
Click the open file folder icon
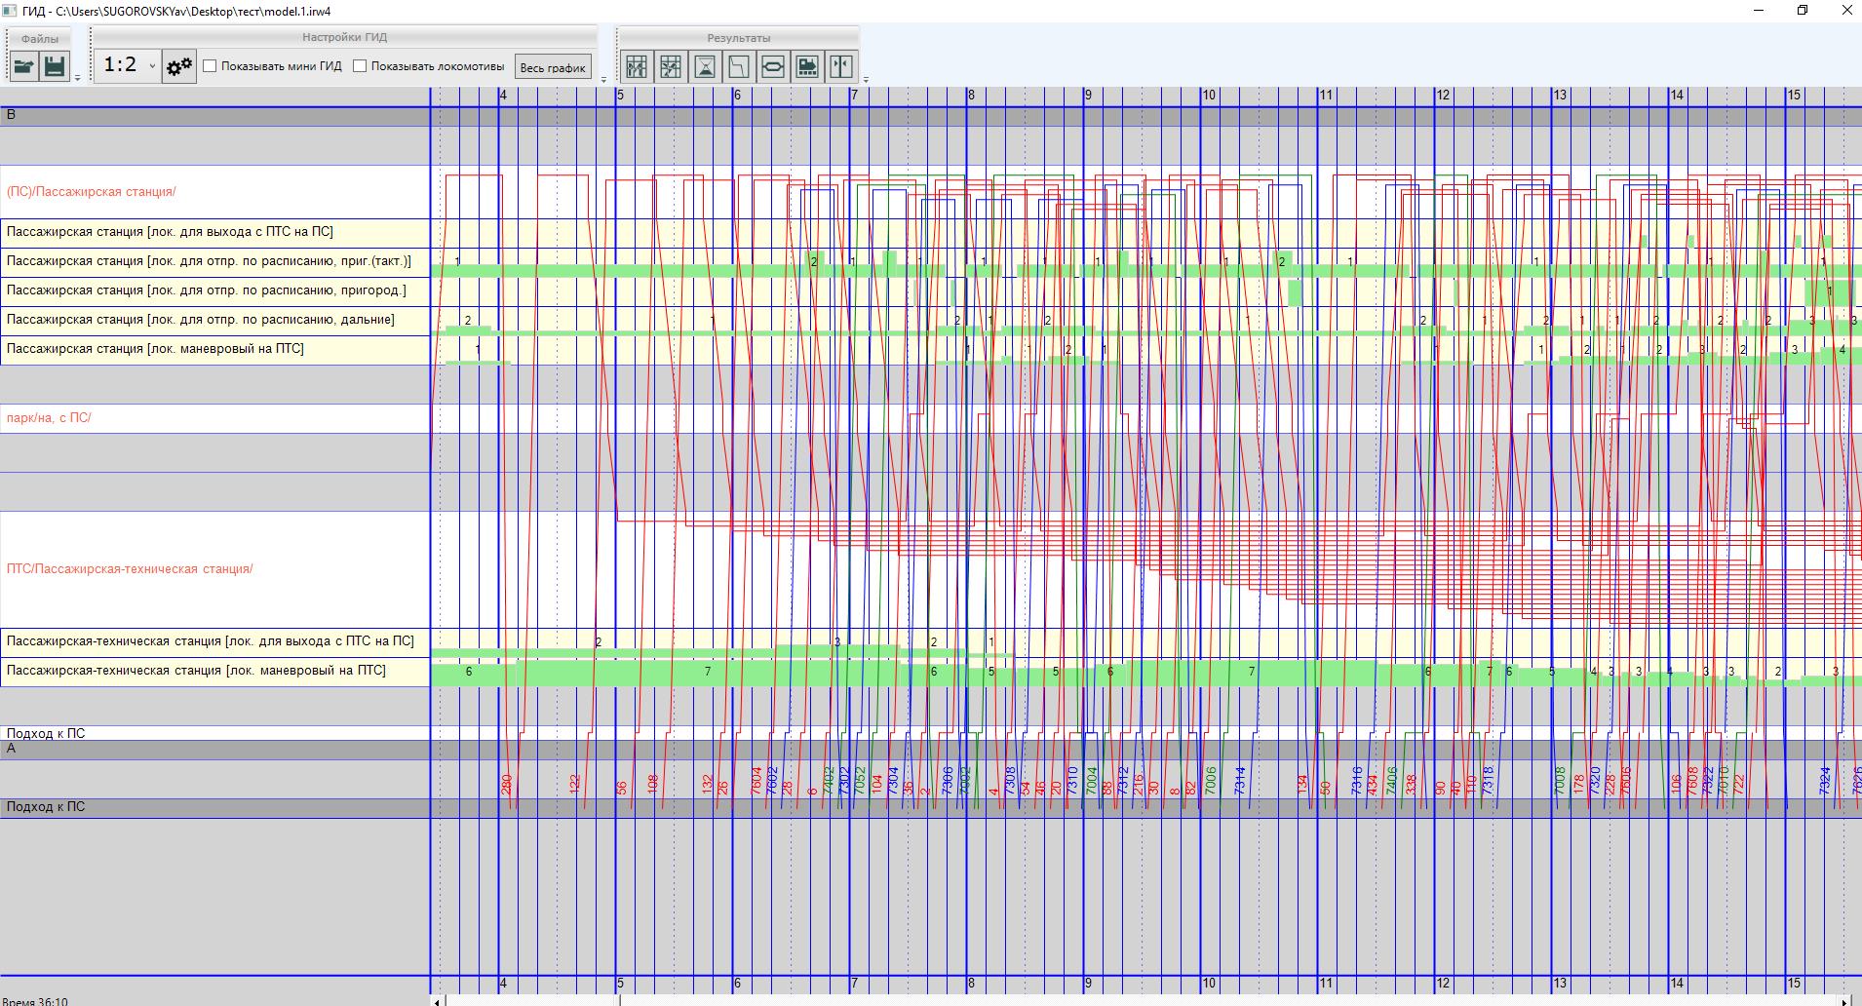pyautogui.click(x=24, y=66)
